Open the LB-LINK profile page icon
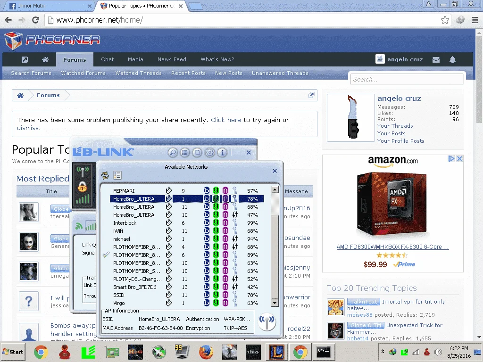This screenshot has height=362, width=483. [198, 152]
